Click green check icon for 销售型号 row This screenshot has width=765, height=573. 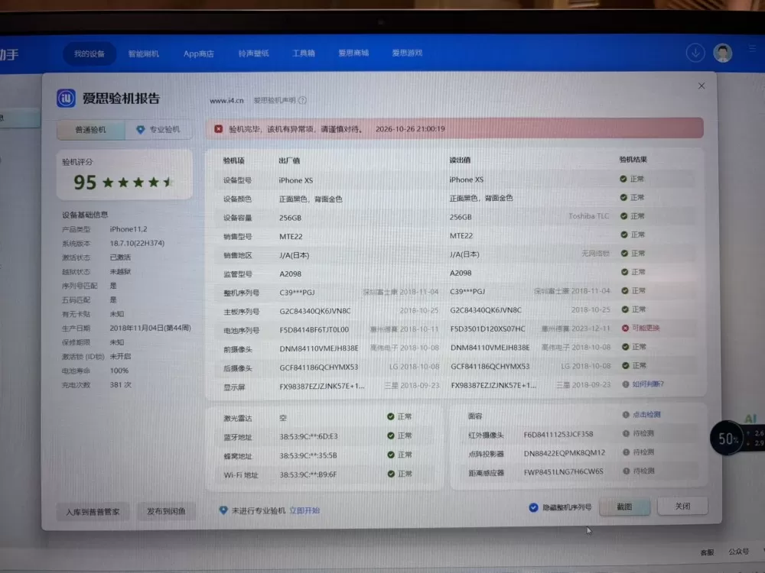623,235
